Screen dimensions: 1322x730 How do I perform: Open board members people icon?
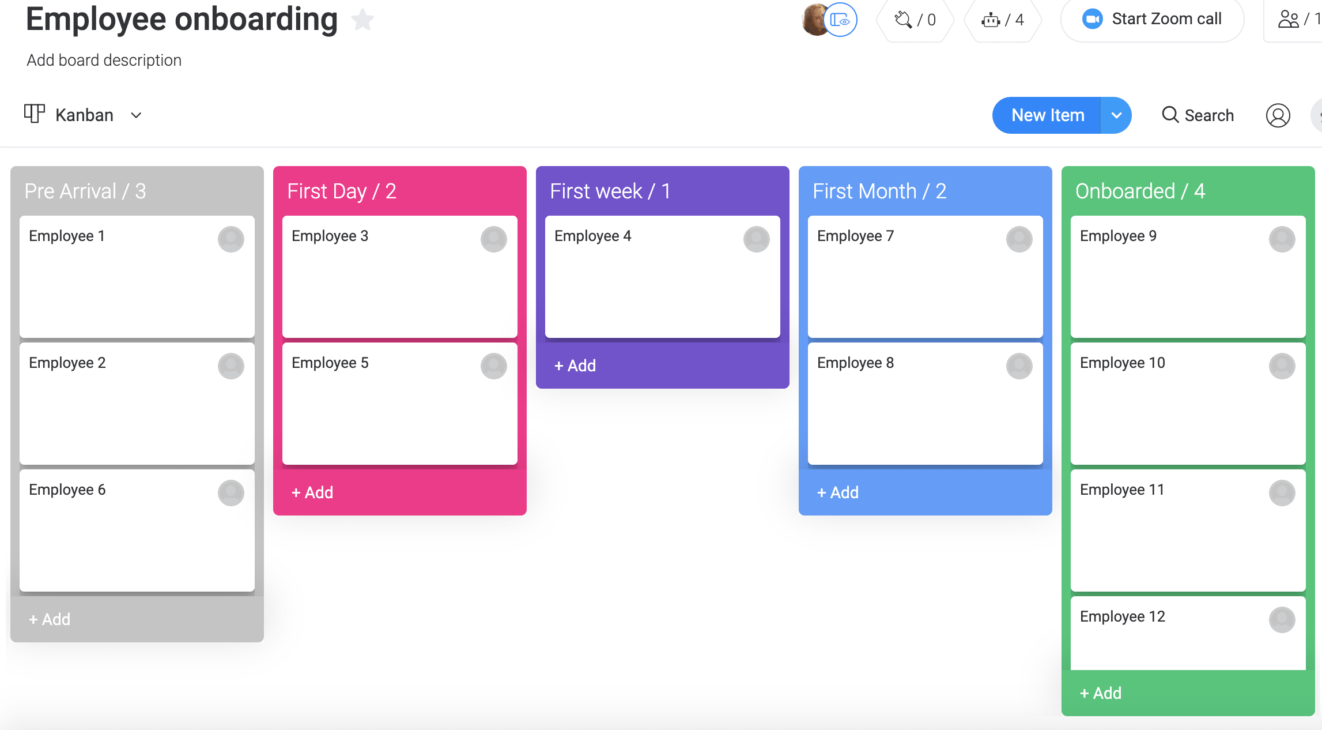click(1289, 19)
